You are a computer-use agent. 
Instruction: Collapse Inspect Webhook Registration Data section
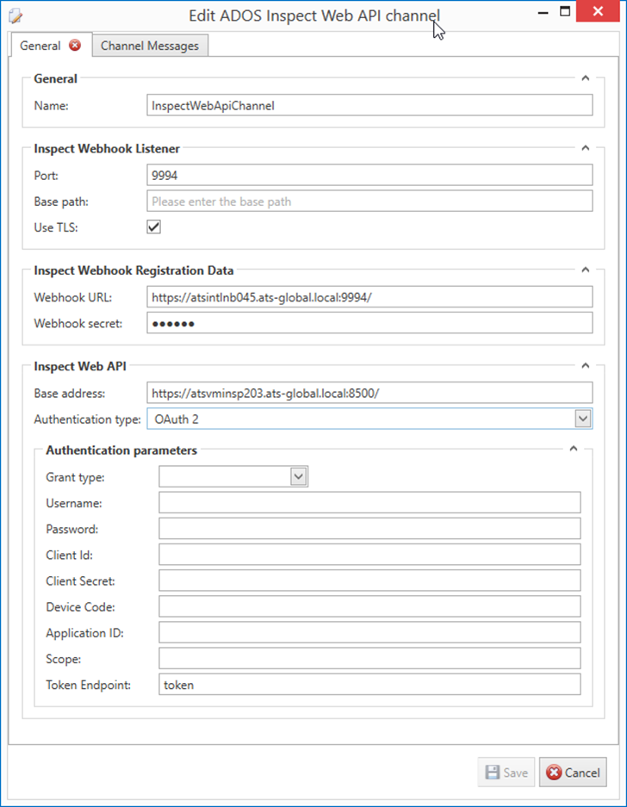pos(586,270)
